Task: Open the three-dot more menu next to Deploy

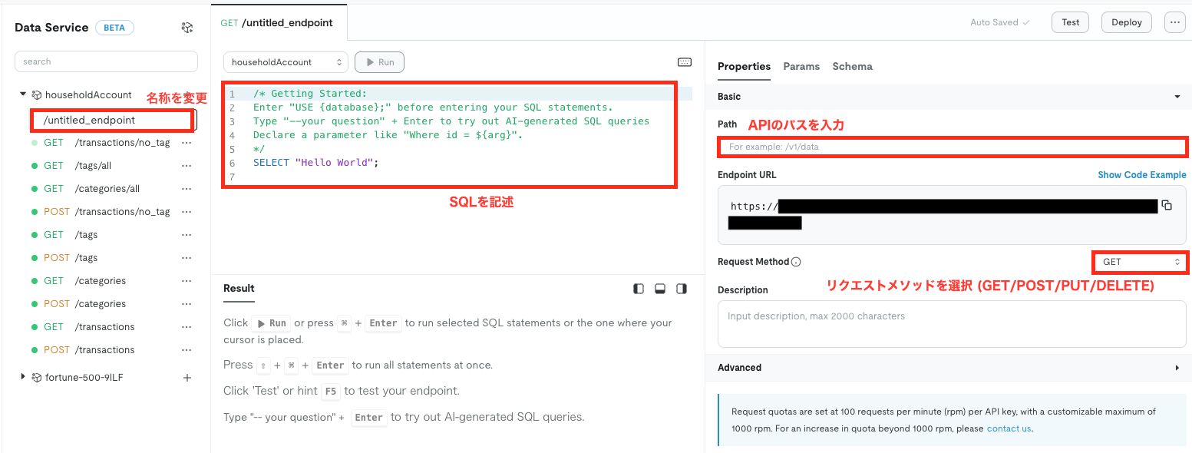Action: (1174, 22)
